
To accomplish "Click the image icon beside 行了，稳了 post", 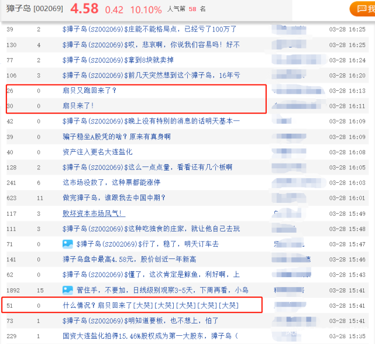I will coord(67,244).
